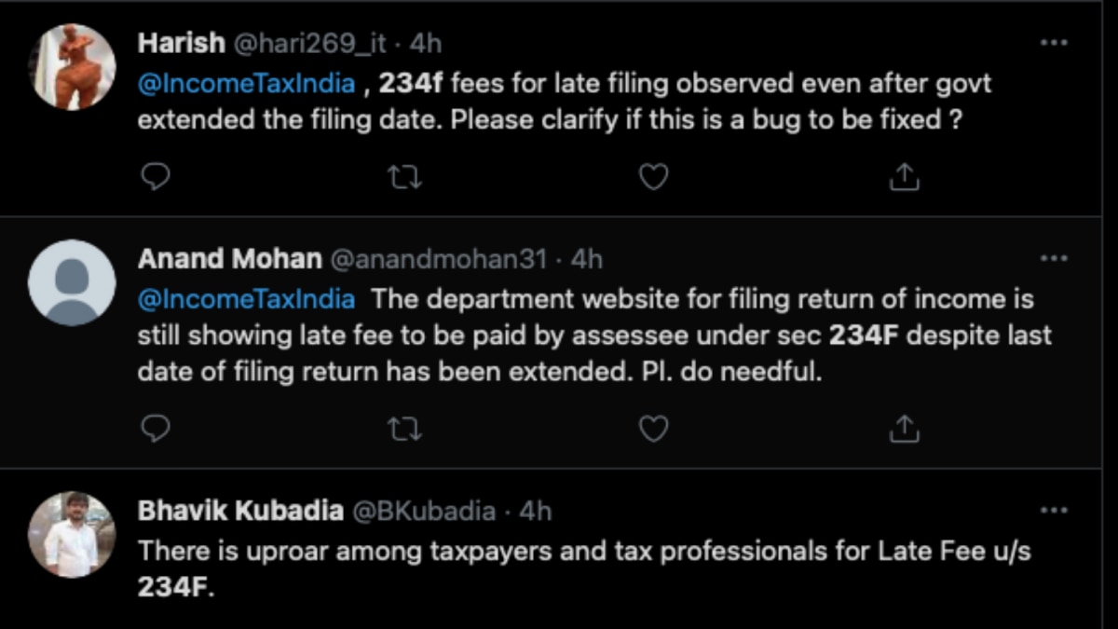1118x629 pixels.
Task: Open the @anandmohan31 handle link
Action: pos(438,259)
